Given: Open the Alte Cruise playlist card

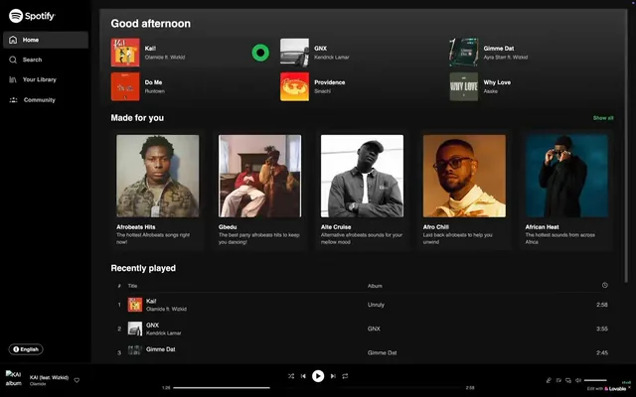Looking at the screenshot, I should [x=362, y=191].
